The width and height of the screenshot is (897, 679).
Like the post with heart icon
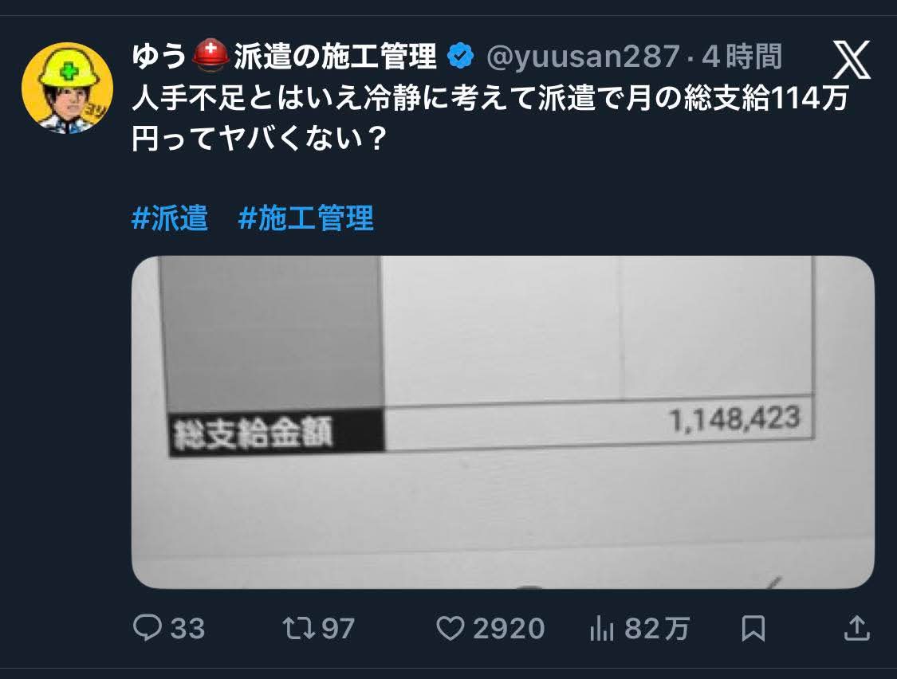pos(450,628)
